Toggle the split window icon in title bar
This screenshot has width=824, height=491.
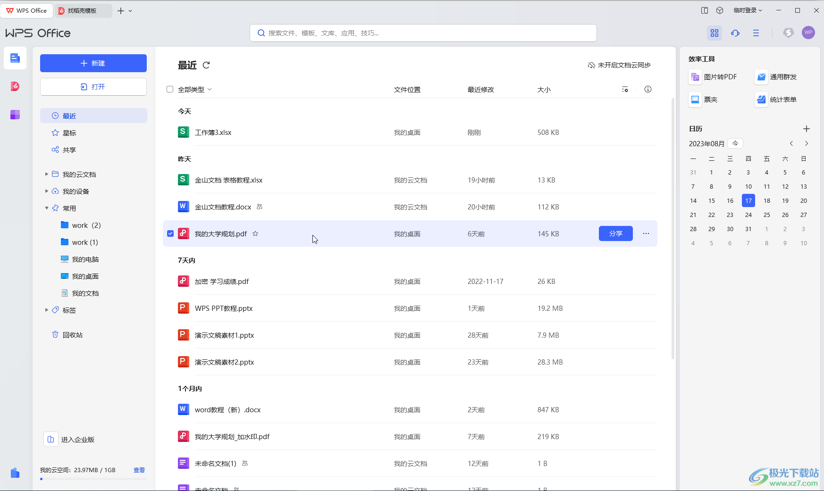[x=705, y=10]
